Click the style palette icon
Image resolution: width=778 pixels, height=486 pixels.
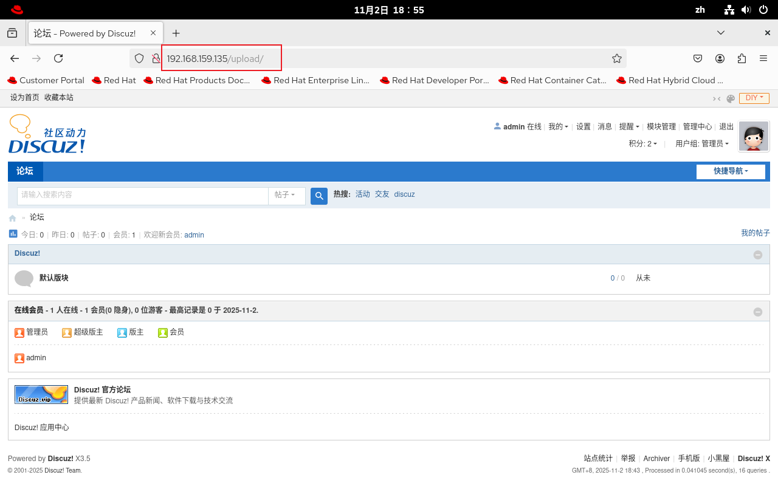point(731,98)
